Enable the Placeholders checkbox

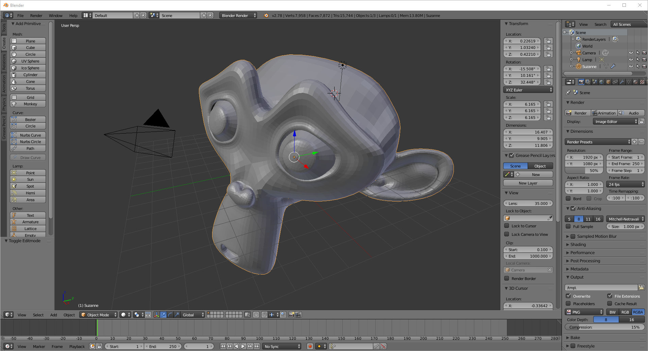pyautogui.click(x=568, y=303)
